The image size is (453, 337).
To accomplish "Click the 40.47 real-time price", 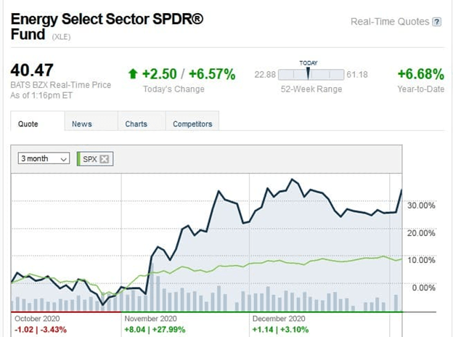I will pyautogui.click(x=31, y=72).
